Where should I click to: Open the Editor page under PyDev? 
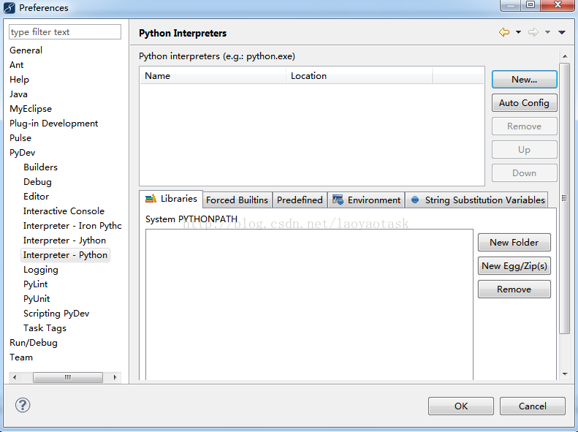click(x=36, y=197)
